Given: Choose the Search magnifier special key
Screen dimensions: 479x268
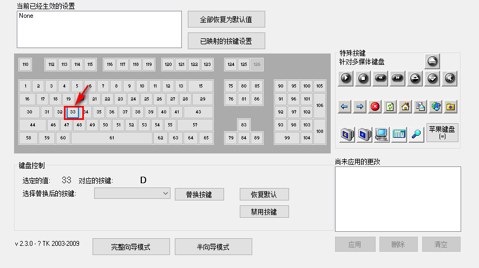Looking at the screenshot, I should pyautogui.click(x=416, y=134).
